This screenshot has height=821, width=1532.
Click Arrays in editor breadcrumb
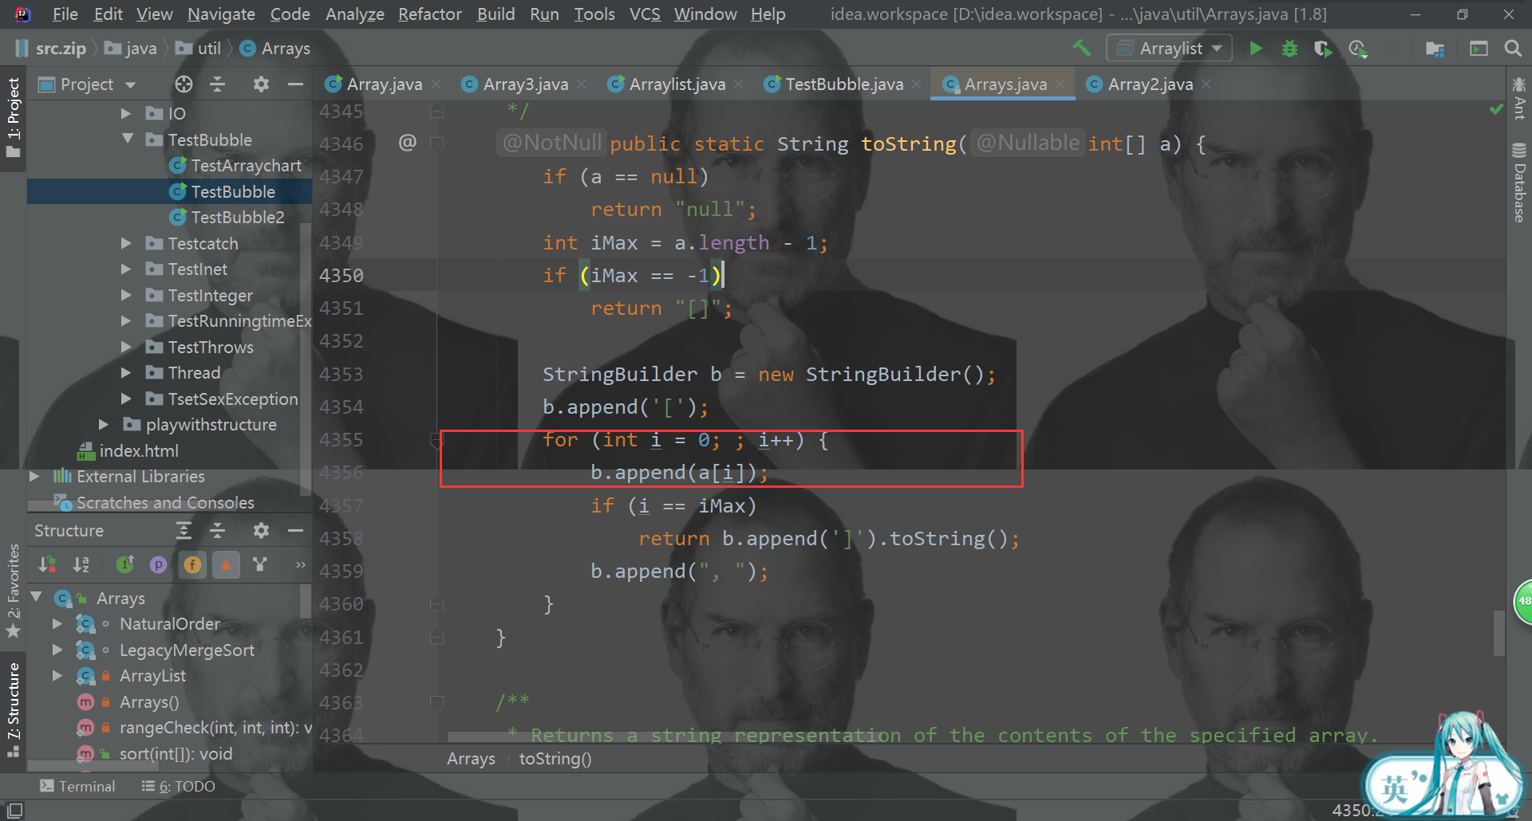pyautogui.click(x=471, y=759)
